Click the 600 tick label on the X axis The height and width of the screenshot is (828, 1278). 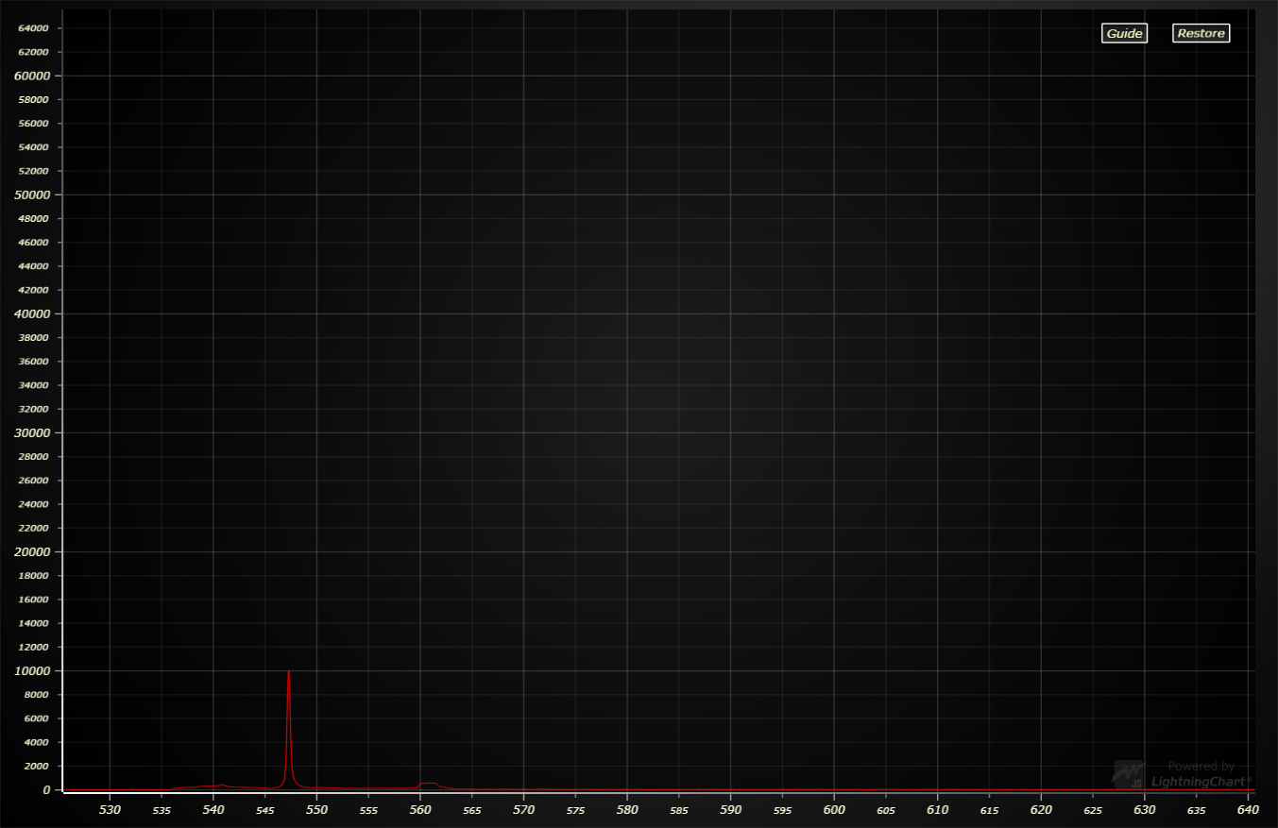834,809
